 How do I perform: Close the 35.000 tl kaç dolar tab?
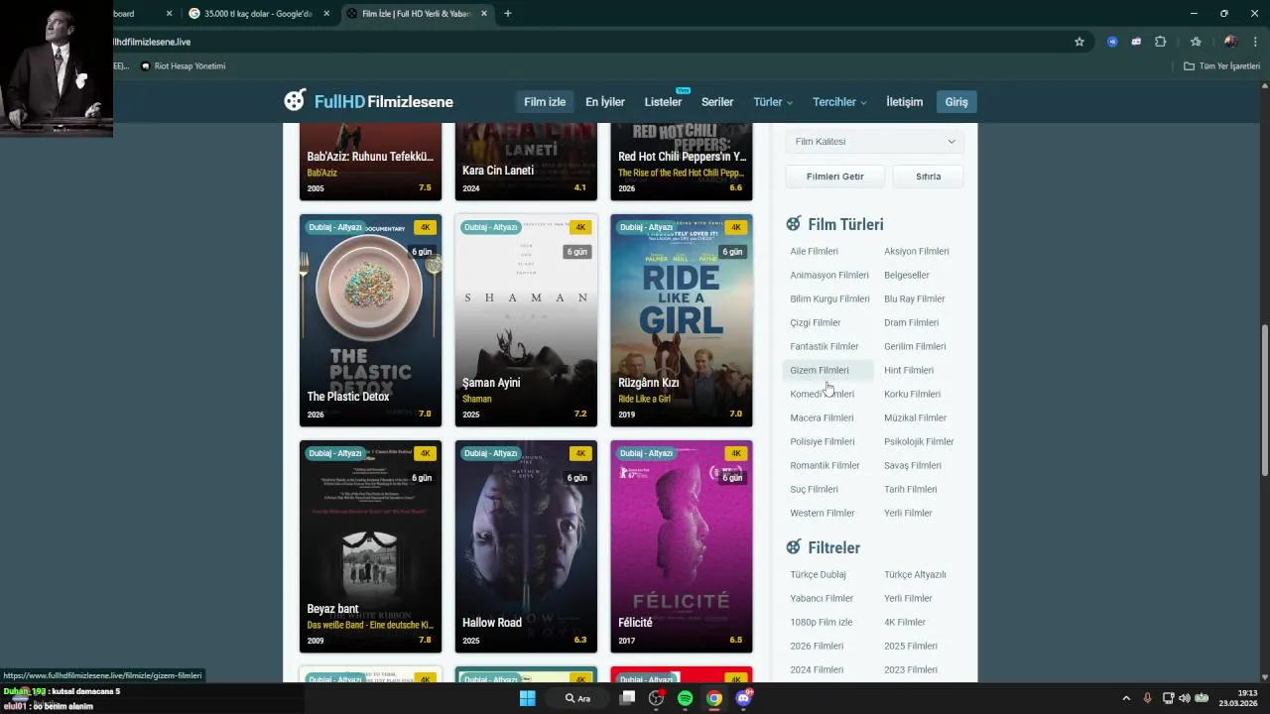(326, 14)
